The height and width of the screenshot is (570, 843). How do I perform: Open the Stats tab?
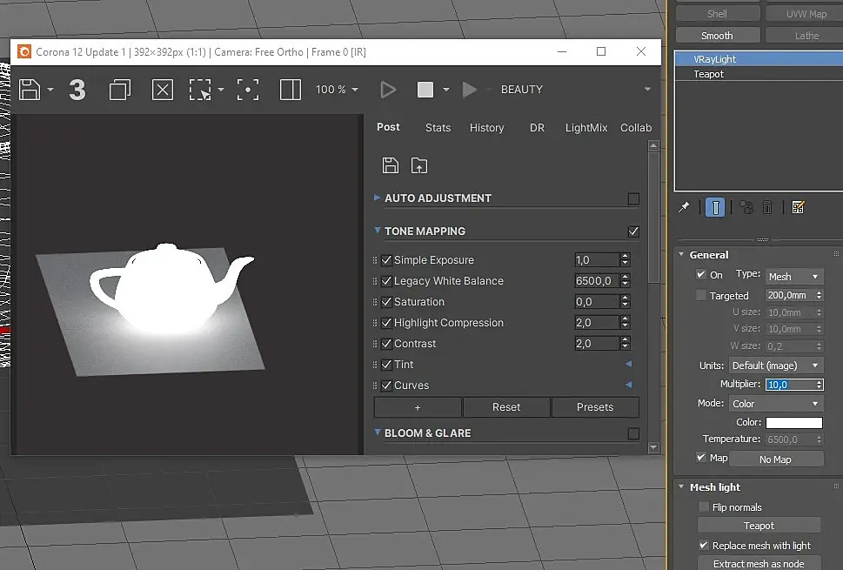pyautogui.click(x=438, y=128)
